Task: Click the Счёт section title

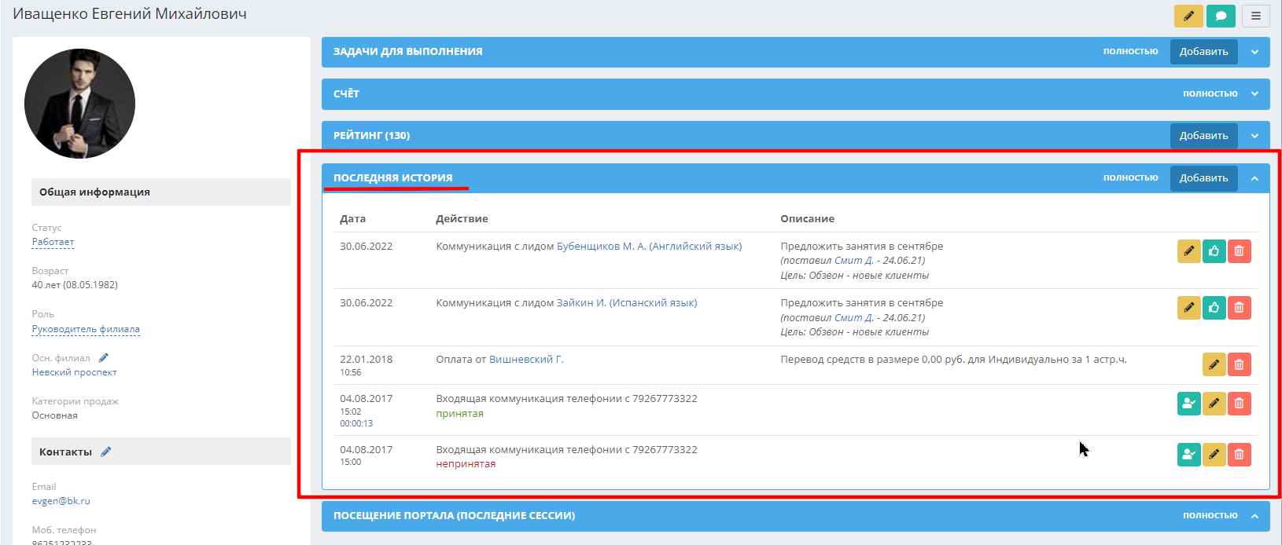Action: (346, 94)
